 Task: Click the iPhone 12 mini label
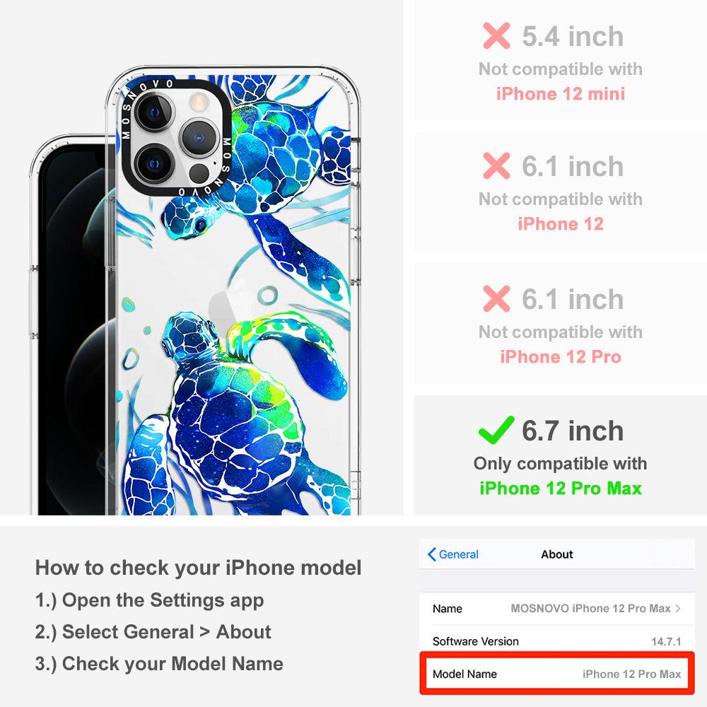click(x=561, y=94)
